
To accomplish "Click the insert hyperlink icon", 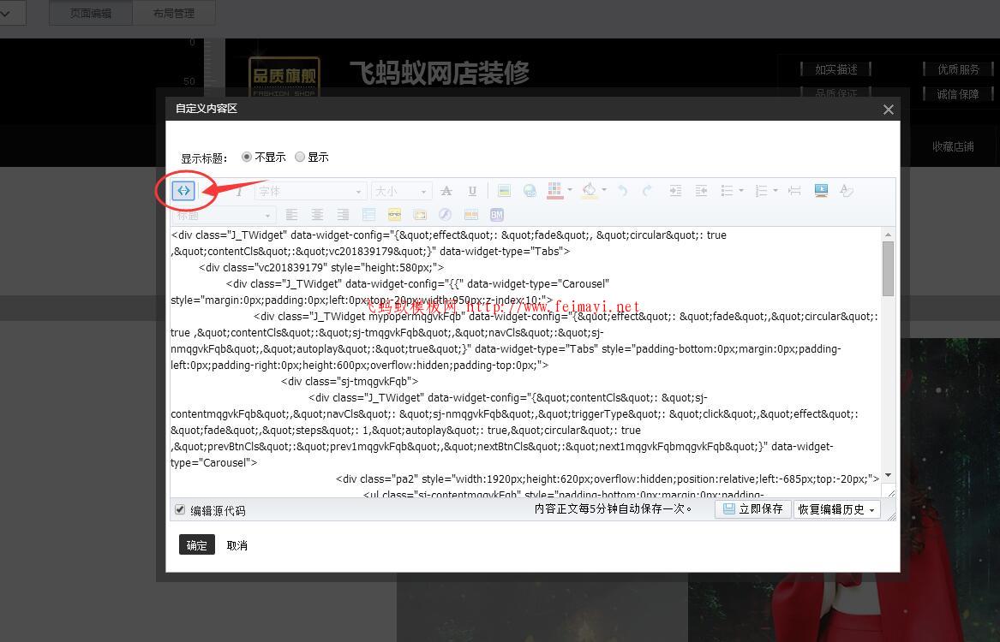I will point(530,190).
